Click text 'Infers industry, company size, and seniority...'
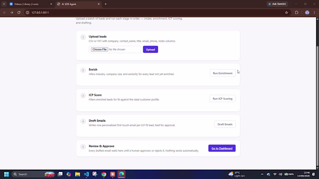 132,74
